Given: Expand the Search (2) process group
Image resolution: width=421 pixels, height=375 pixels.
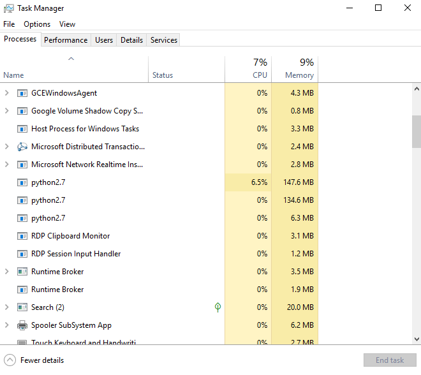Looking at the screenshot, I should click(6, 307).
